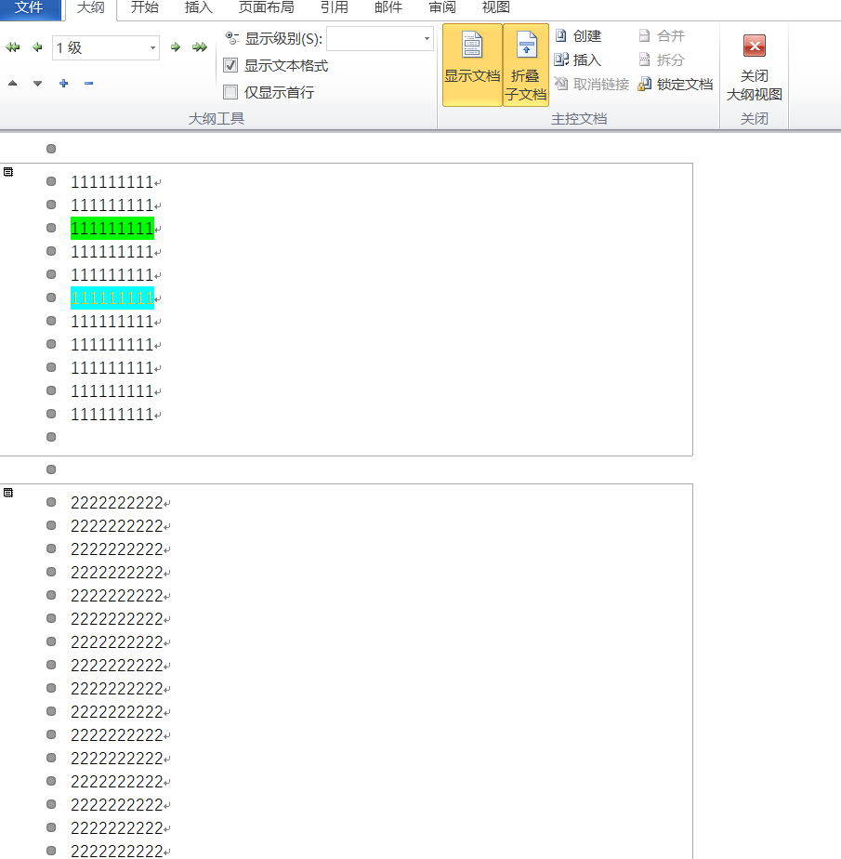This screenshot has width=841, height=859.
Task: Click the 关闭大纲视图 button
Action: (754, 67)
